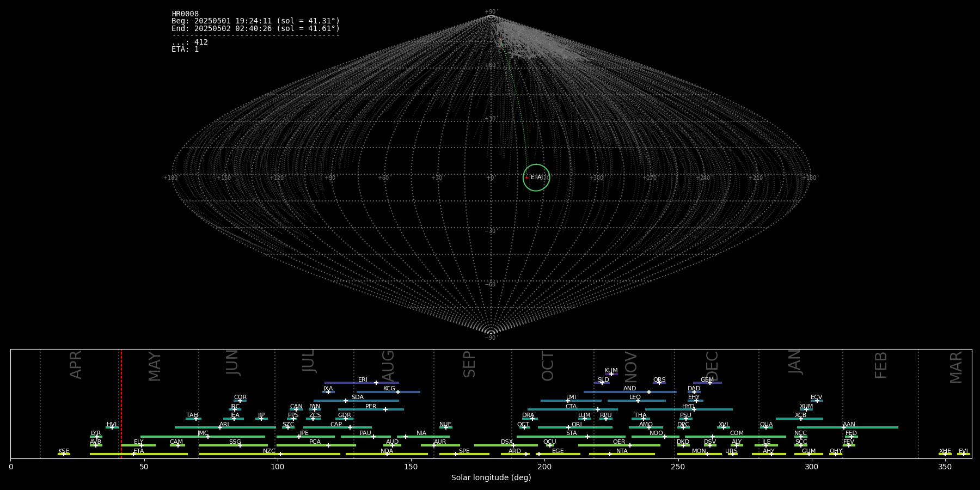Click the FEB month label
The image size is (980, 490).
pos(881,365)
